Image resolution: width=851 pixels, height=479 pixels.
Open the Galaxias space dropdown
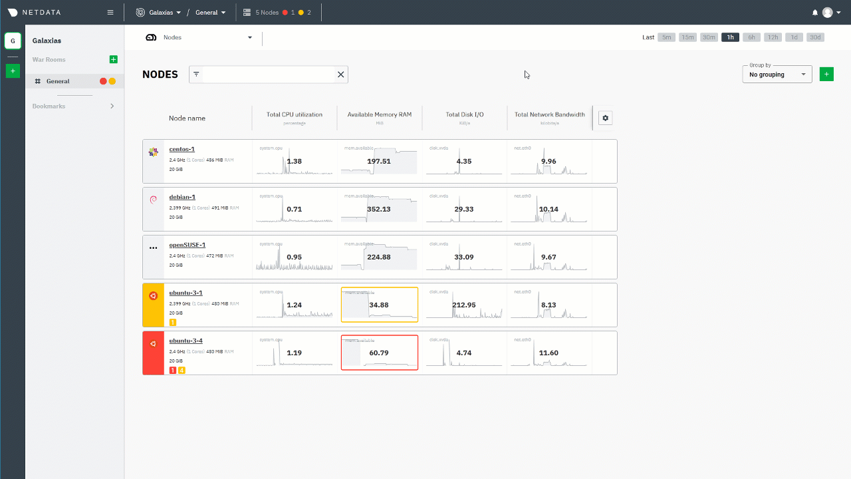(x=158, y=12)
